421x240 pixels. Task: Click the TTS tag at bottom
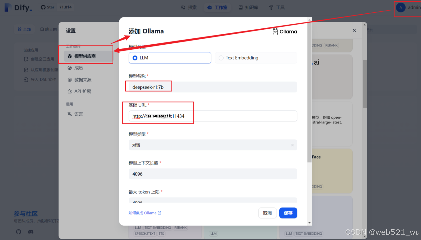(x=161, y=234)
